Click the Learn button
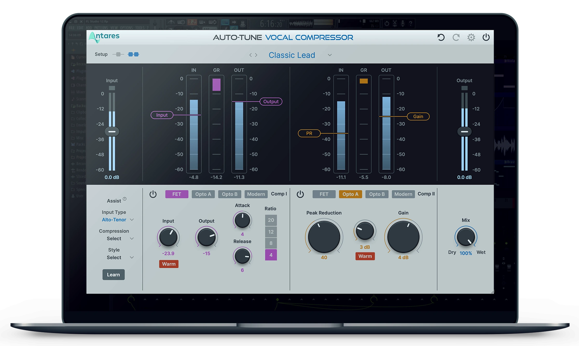 [113, 274]
